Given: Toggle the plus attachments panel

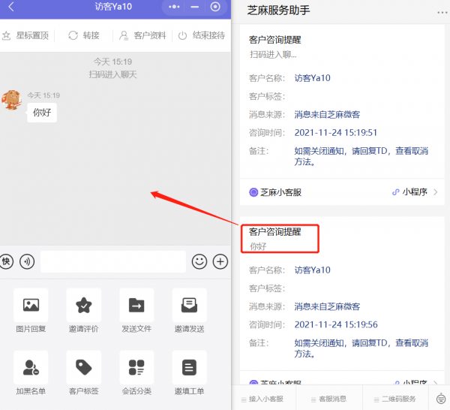Looking at the screenshot, I should [x=220, y=261].
